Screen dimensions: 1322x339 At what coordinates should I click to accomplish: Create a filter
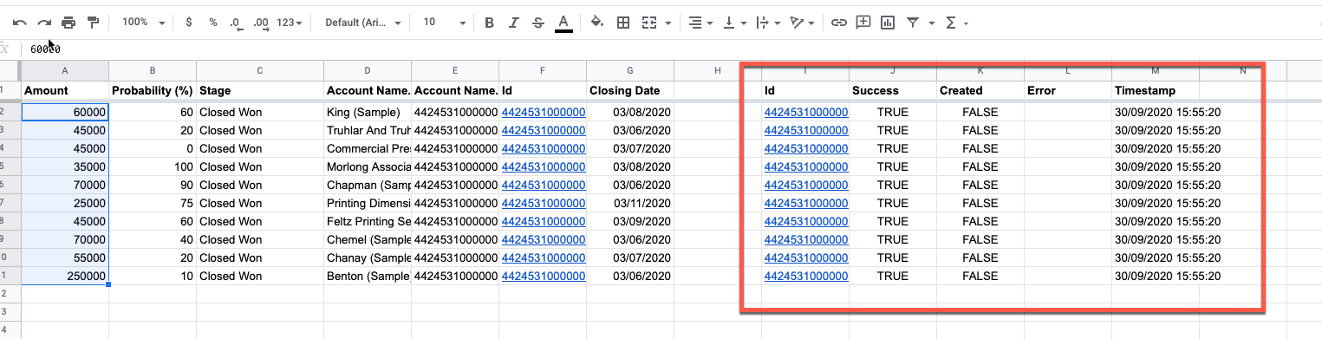point(912,23)
